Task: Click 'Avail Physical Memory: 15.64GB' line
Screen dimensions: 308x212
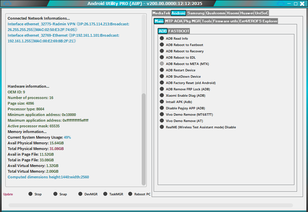Action: tap(36, 143)
